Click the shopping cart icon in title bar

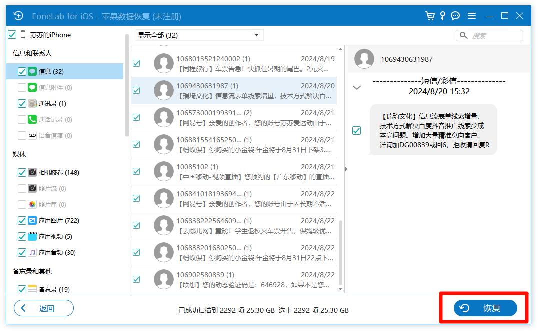[x=429, y=16]
